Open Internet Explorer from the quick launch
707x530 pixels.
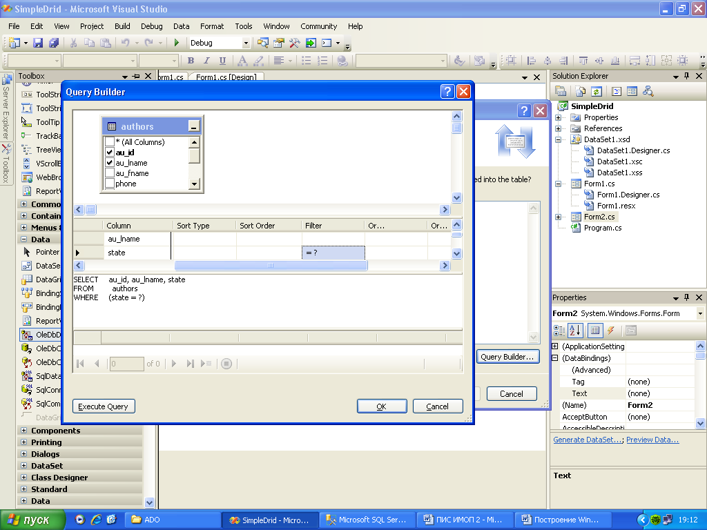[x=96, y=520]
